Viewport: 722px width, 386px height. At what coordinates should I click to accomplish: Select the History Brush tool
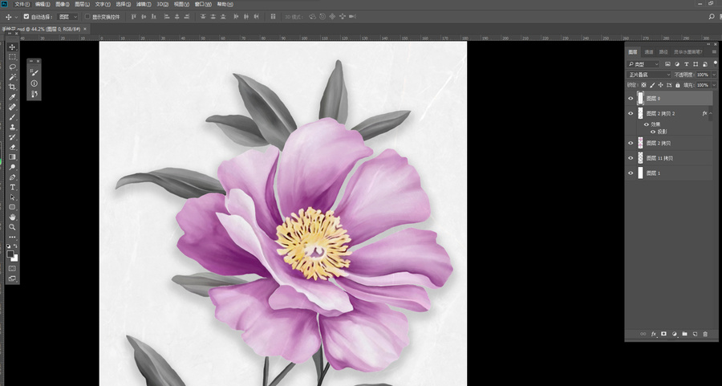[12, 137]
